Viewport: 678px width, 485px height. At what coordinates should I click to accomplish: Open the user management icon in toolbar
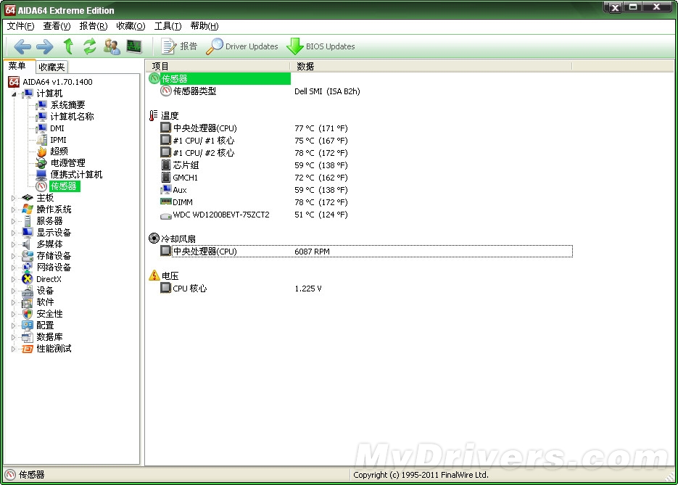[112, 46]
